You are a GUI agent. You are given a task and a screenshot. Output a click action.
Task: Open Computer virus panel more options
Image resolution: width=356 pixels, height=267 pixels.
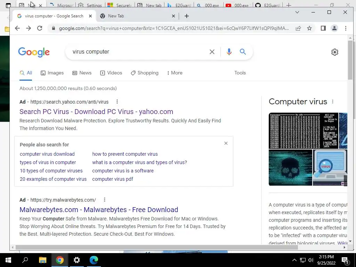click(333, 102)
